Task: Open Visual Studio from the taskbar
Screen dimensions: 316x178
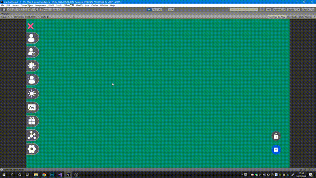Action: (x=60, y=175)
